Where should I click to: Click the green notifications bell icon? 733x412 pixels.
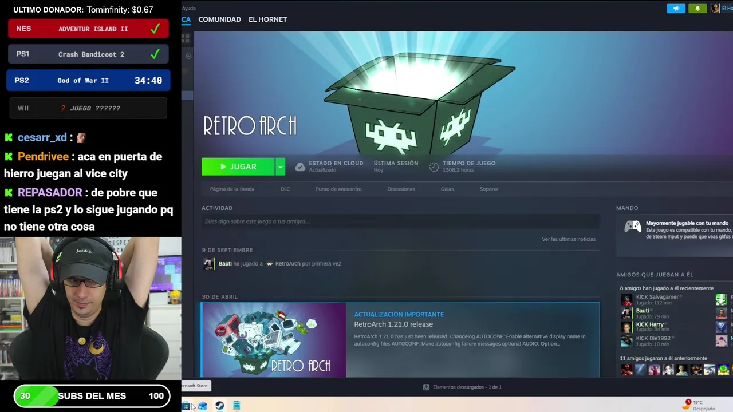[697, 9]
